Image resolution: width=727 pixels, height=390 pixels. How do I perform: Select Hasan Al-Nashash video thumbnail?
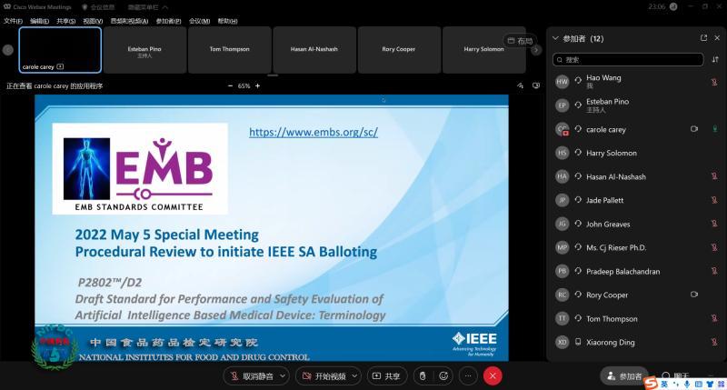tap(314, 50)
